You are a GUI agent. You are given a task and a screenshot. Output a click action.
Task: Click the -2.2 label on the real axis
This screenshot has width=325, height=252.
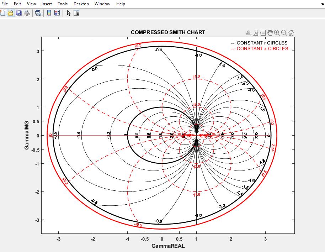click(x=256, y=135)
